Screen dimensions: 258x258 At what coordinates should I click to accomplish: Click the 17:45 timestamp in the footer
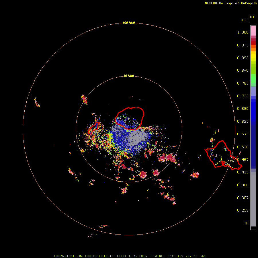click(x=200, y=256)
